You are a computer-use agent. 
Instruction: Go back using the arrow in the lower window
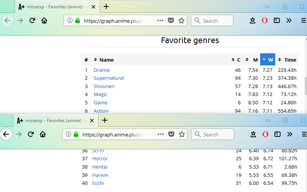coord(6,134)
